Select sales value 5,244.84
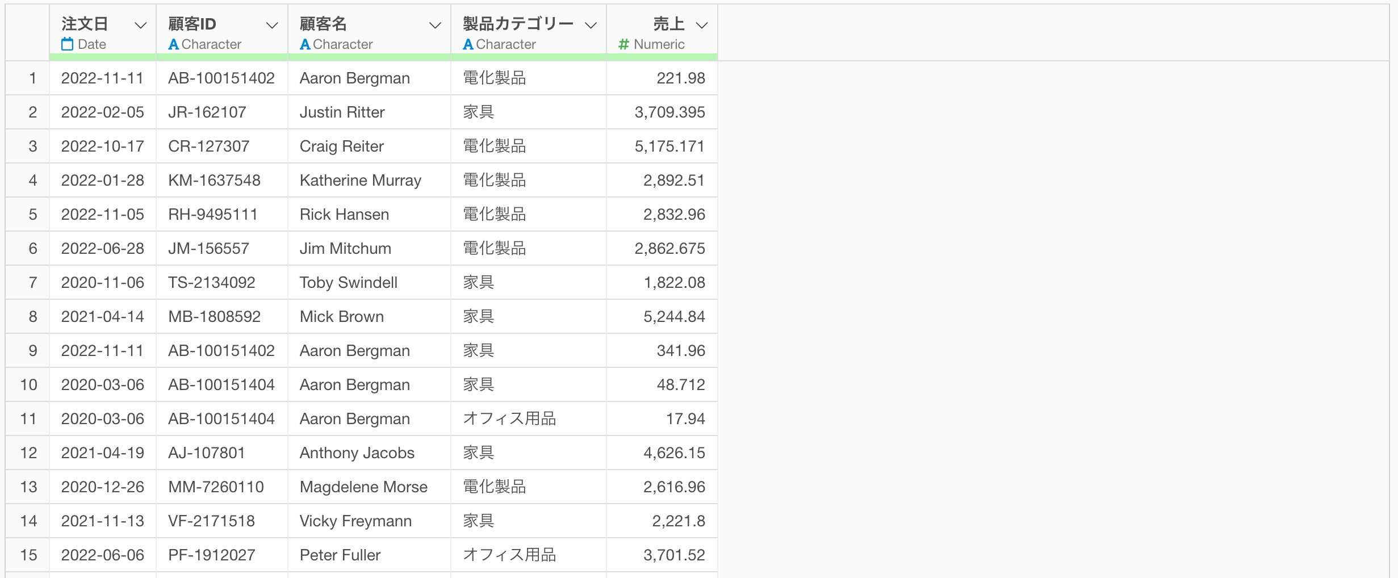 click(x=674, y=317)
